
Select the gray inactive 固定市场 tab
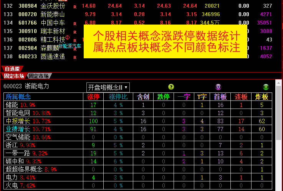click(x=39, y=76)
